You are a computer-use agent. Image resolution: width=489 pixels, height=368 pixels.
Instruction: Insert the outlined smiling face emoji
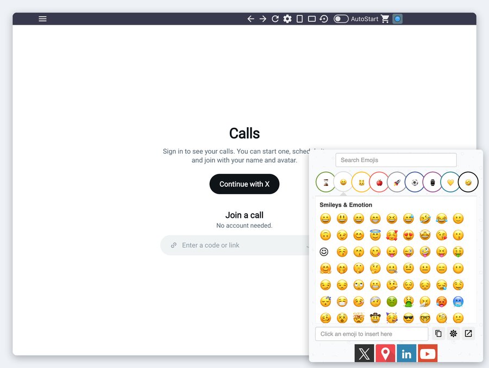(324, 252)
